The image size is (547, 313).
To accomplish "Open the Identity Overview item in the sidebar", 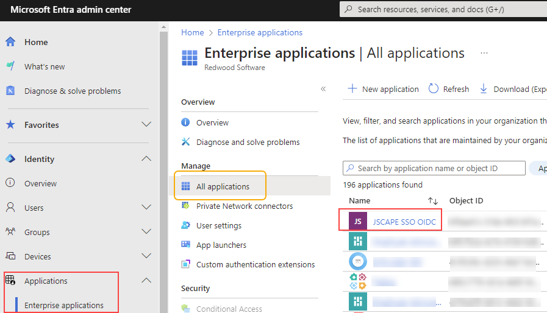I will pyautogui.click(x=40, y=183).
